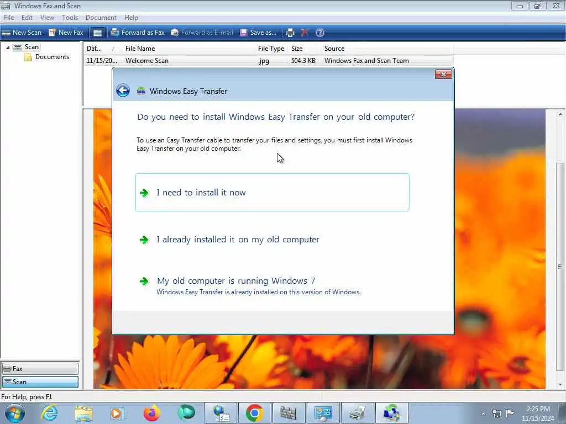This screenshot has height=424, width=566.
Task: Click green arrow beside install it now
Action: pyautogui.click(x=144, y=193)
